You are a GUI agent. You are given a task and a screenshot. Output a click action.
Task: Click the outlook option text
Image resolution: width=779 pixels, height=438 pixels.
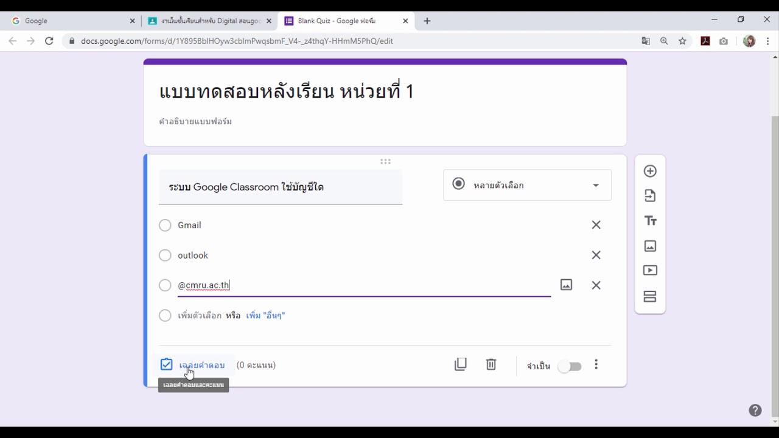point(193,255)
